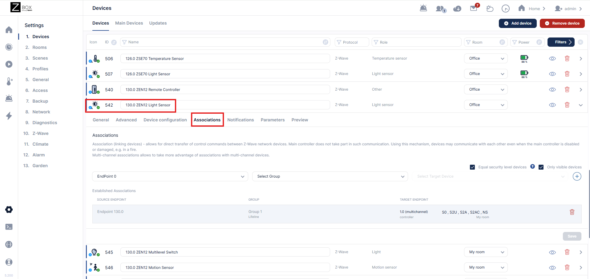Viewport: 590px width, 279px height.
Task: Open the sidebar thermometer climate icon
Action: (x=9, y=81)
